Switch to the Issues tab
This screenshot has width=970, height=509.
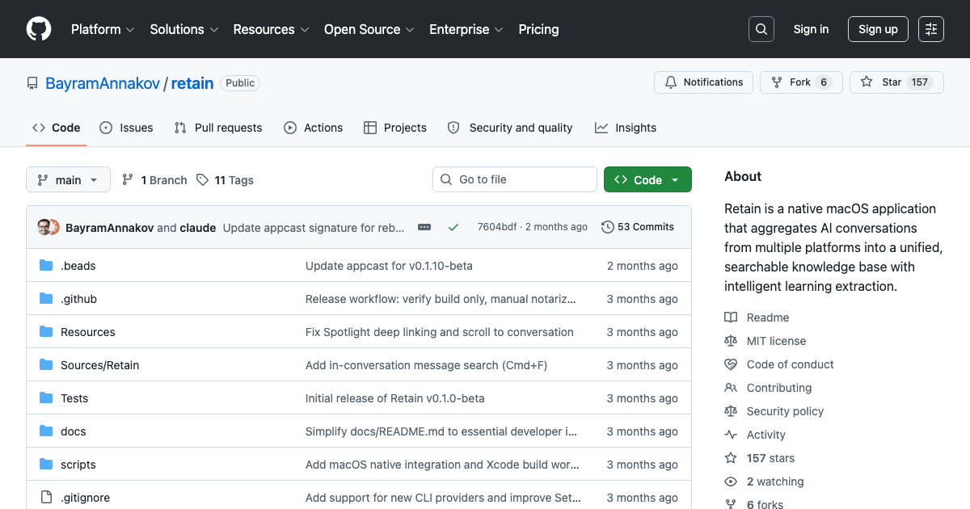pos(126,128)
